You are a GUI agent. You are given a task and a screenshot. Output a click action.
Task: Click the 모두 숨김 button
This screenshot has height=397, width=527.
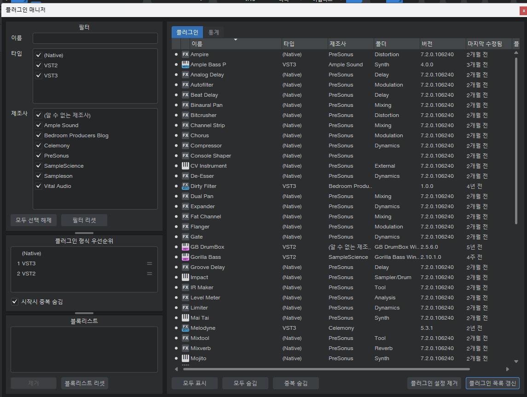coord(245,383)
